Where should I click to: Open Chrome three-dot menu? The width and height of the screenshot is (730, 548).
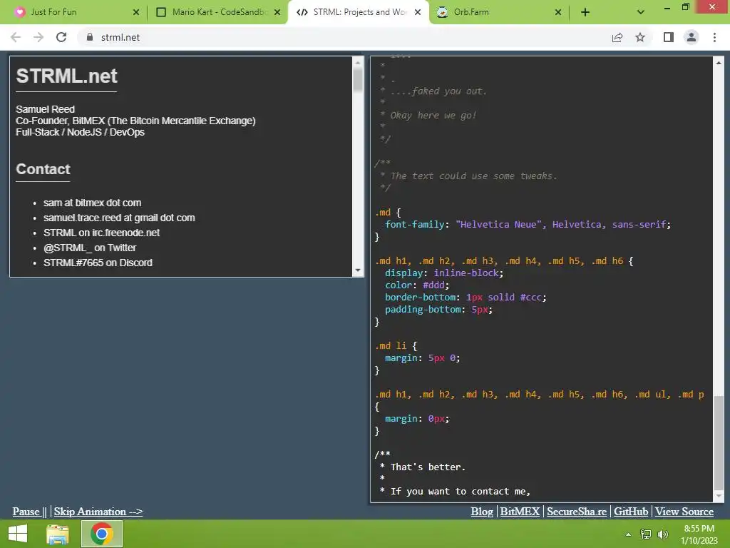tap(714, 37)
